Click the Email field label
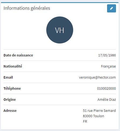 tap(8, 78)
